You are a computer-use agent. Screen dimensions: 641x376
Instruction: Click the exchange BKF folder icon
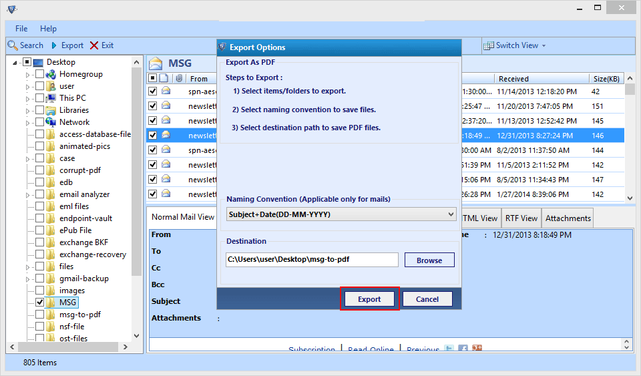51,242
